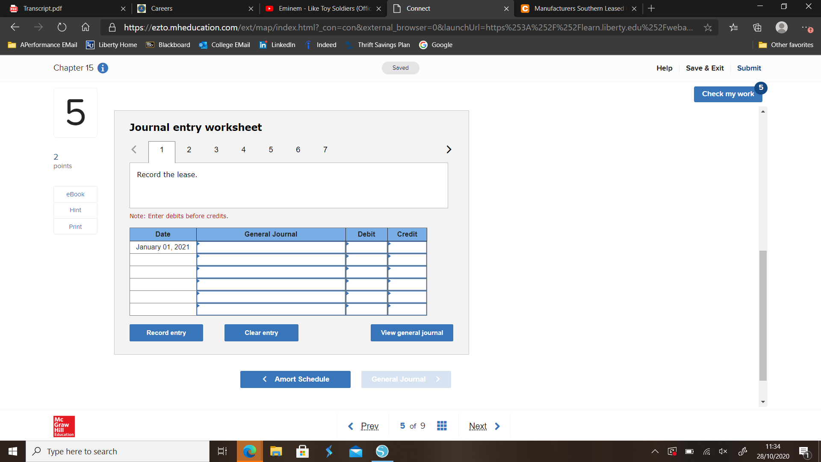Click the right chevron on the worksheet tabs
Viewport: 821px width, 462px height.
click(449, 149)
